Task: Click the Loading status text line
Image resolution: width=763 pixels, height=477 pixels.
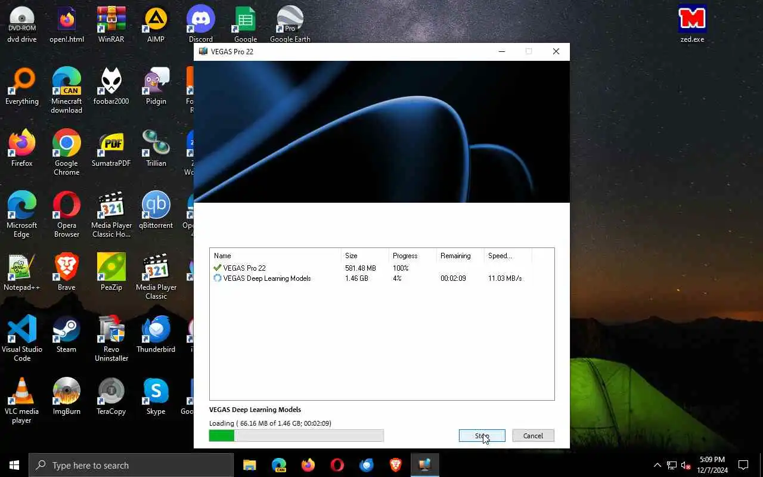Action: [270, 423]
